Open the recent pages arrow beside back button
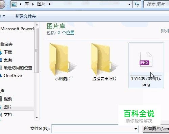169x134 pixels. (x=8, y=4)
